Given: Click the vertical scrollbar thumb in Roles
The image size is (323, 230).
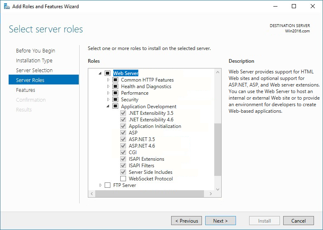Looking at the screenshot, I should (x=218, y=149).
